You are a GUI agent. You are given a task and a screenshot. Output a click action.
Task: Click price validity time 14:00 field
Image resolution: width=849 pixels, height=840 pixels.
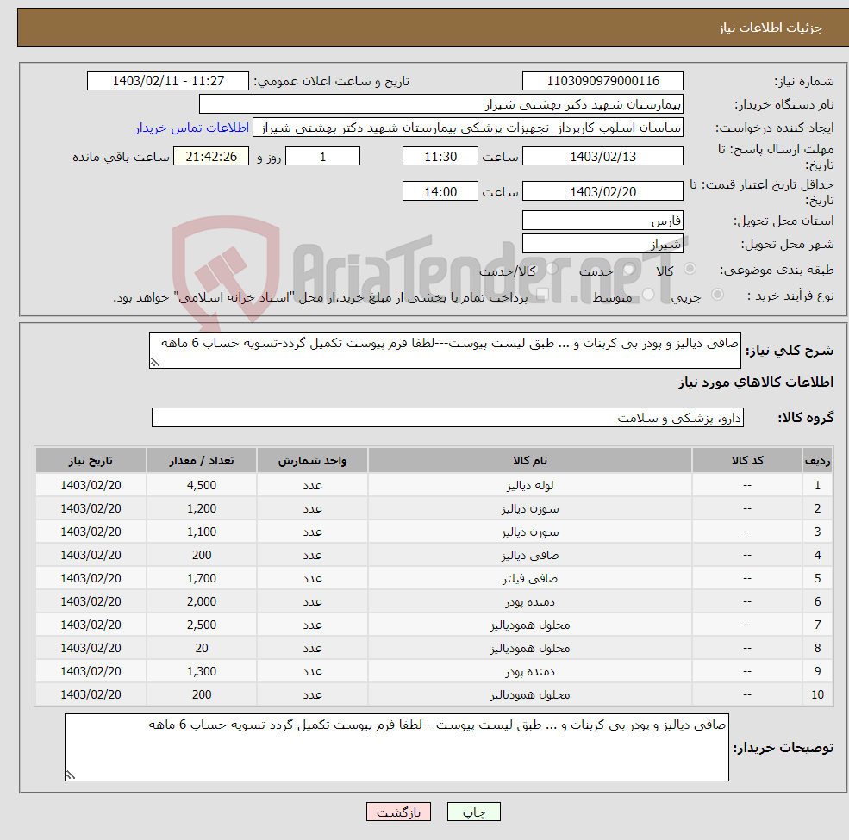pos(440,191)
